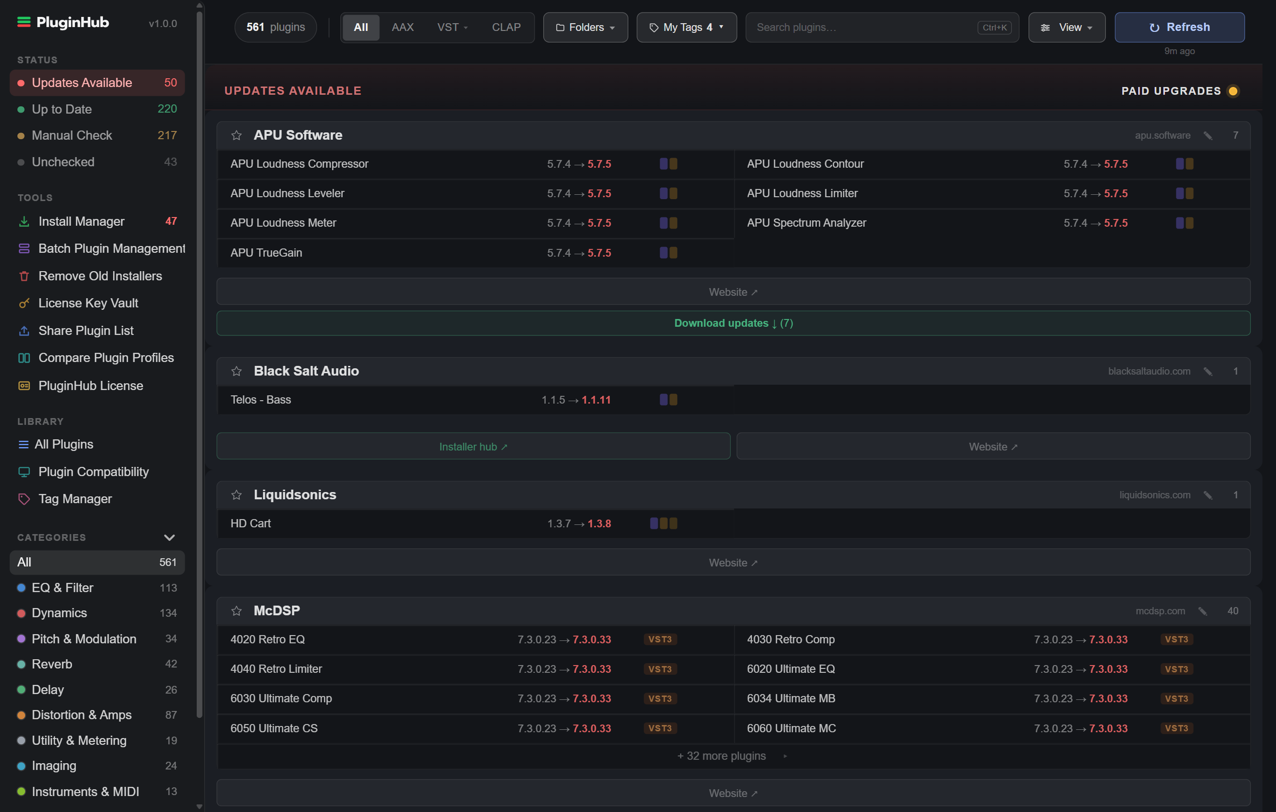Star the McDSP vendor
Viewport: 1276px width, 812px height.
point(236,611)
